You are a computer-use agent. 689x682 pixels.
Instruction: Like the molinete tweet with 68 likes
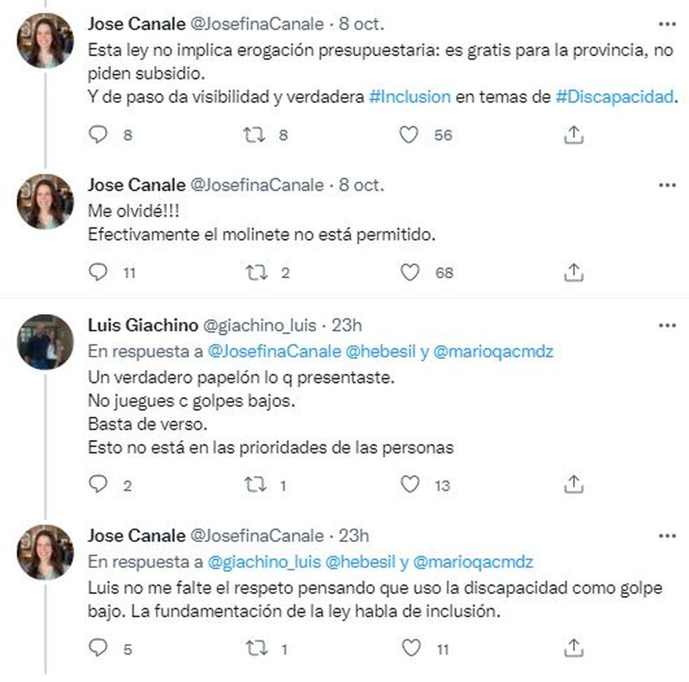409,272
